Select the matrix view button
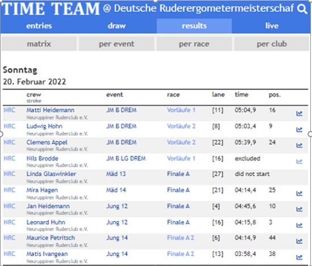The image size is (312, 266). click(x=39, y=44)
